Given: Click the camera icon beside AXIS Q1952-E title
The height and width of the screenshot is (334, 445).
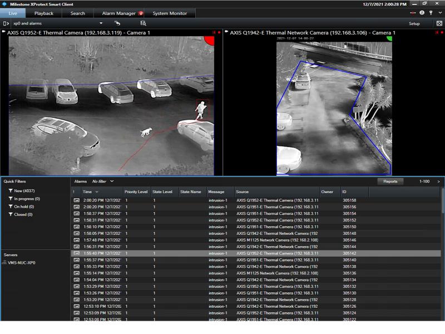Looking at the screenshot, I should 4,32.
